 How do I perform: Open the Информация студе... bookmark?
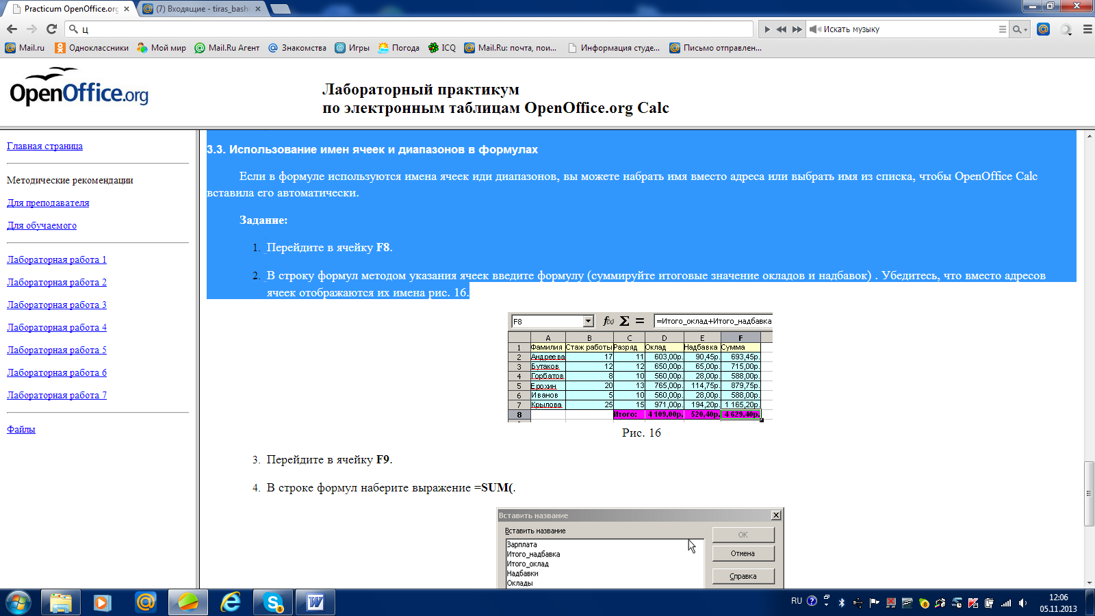(614, 48)
